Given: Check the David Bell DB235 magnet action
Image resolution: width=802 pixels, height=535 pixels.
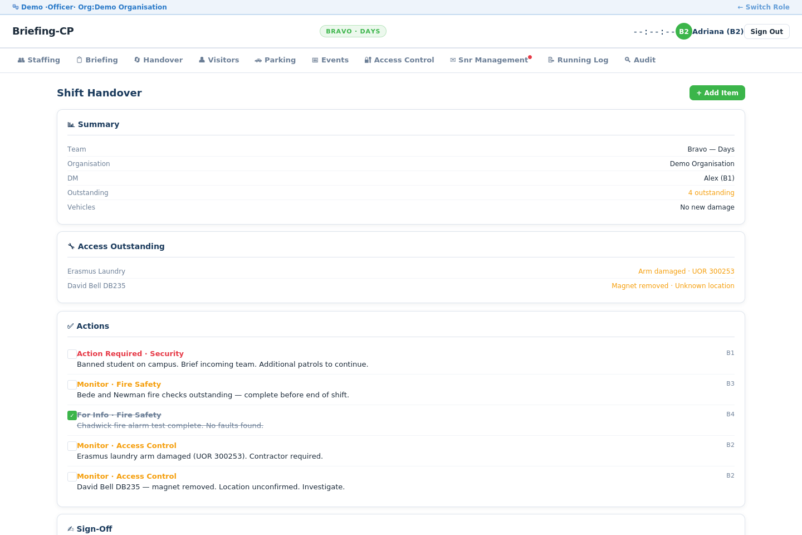Looking at the screenshot, I should point(72,476).
